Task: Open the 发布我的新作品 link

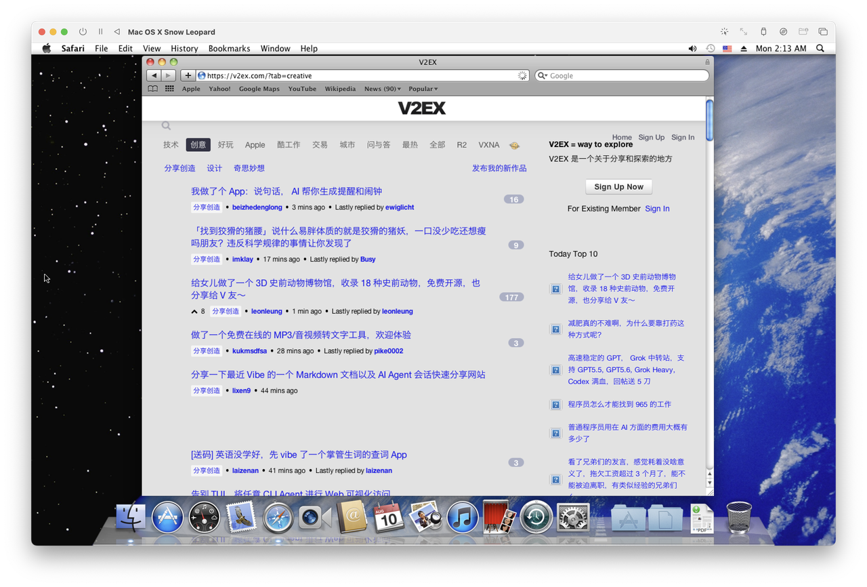Action: [x=499, y=168]
